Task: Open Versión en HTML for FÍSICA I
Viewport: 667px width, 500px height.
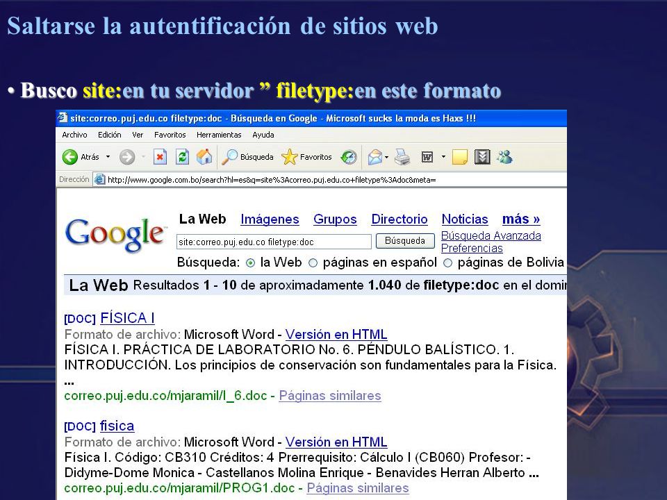Action: [x=336, y=335]
